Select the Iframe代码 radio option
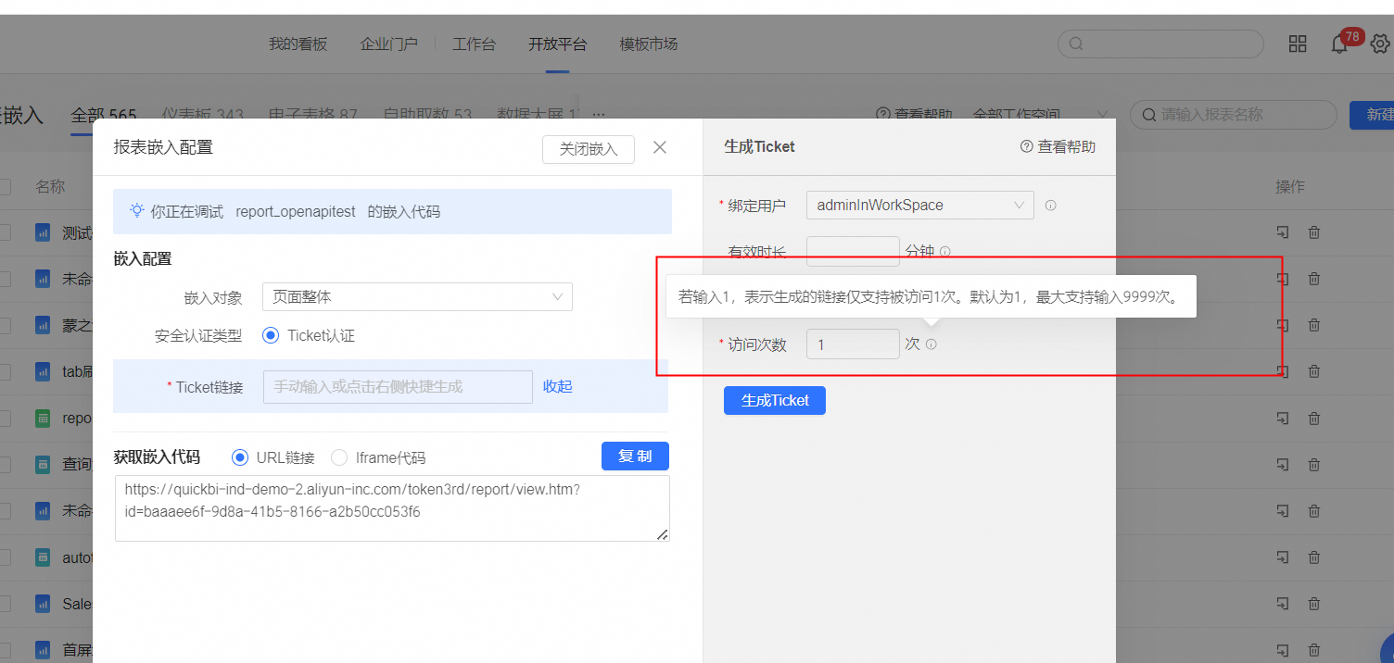Image resolution: width=1394 pixels, height=663 pixels. click(339, 457)
